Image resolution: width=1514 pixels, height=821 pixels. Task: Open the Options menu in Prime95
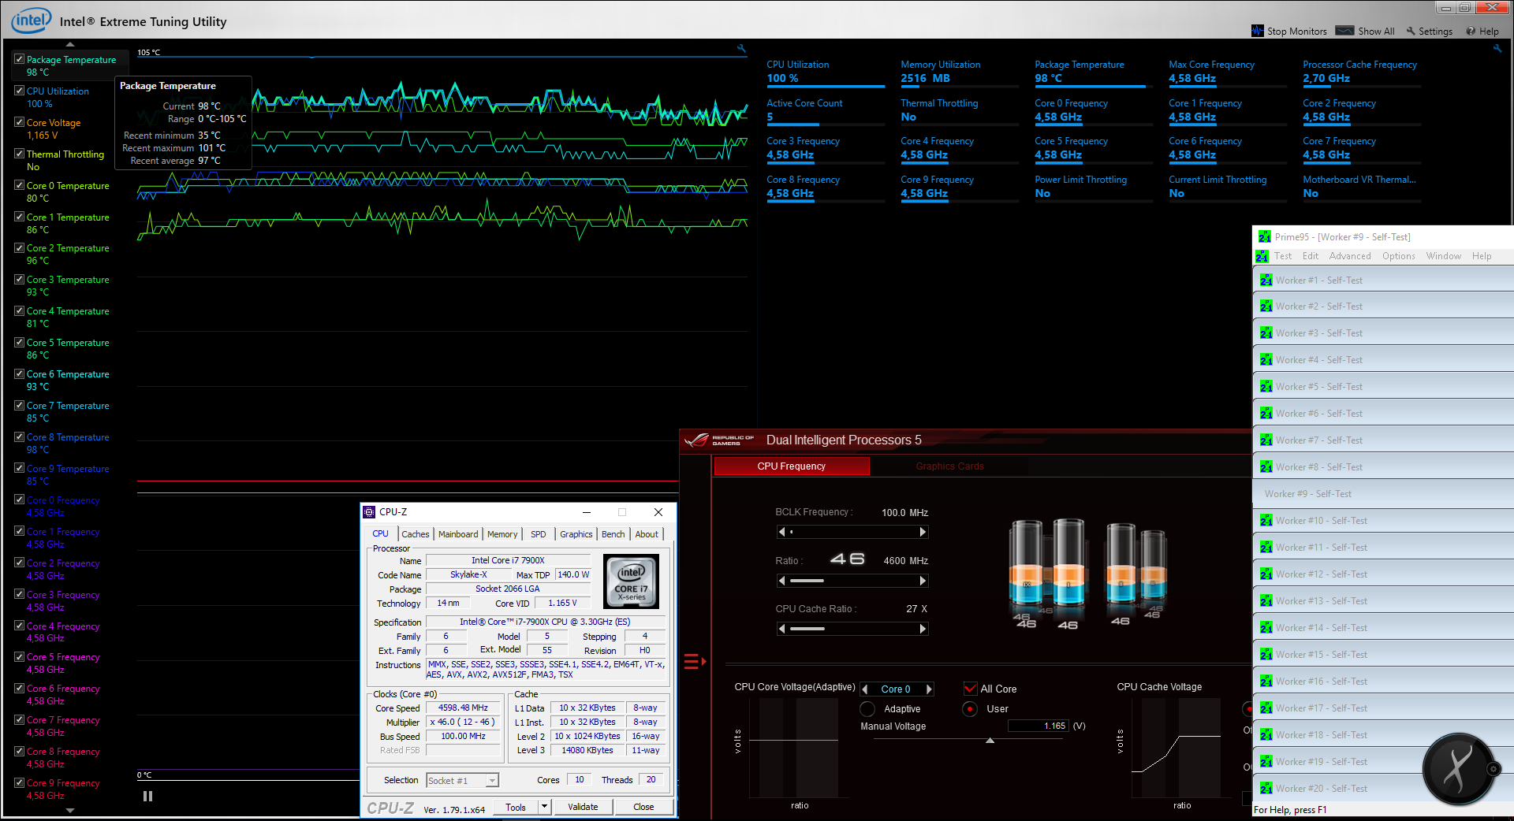coord(1399,256)
